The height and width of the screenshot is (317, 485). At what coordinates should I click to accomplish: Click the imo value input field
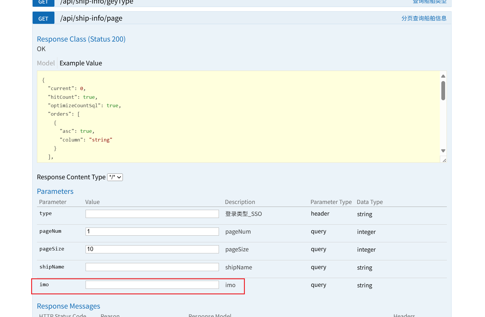152,285
